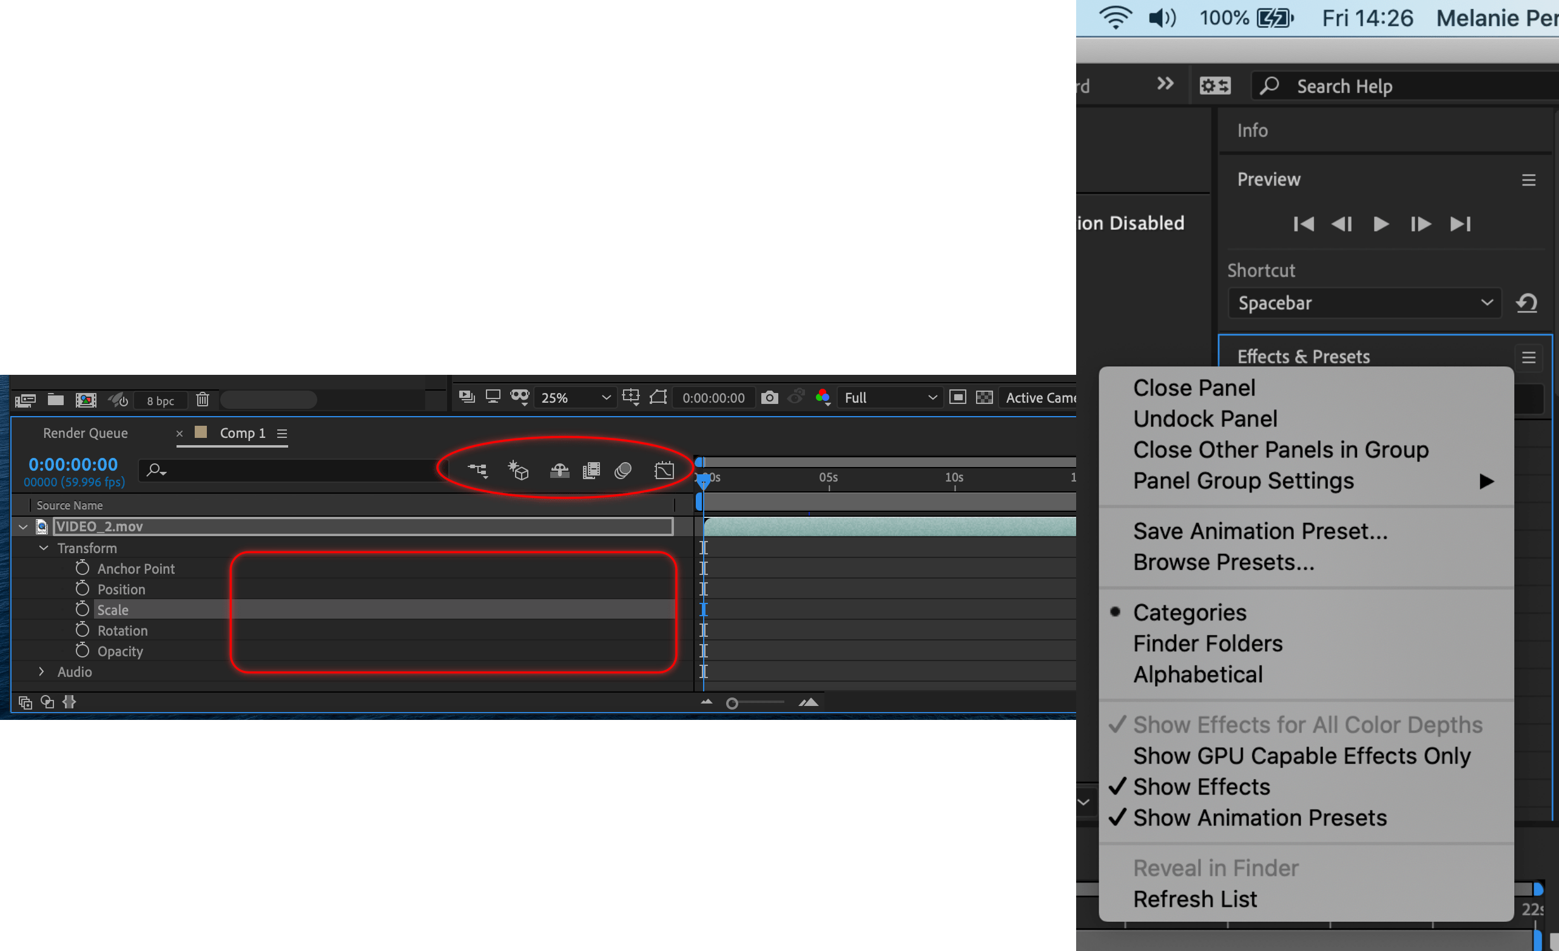Switch to the Render Queue tab
The width and height of the screenshot is (1559, 951).
click(x=85, y=433)
